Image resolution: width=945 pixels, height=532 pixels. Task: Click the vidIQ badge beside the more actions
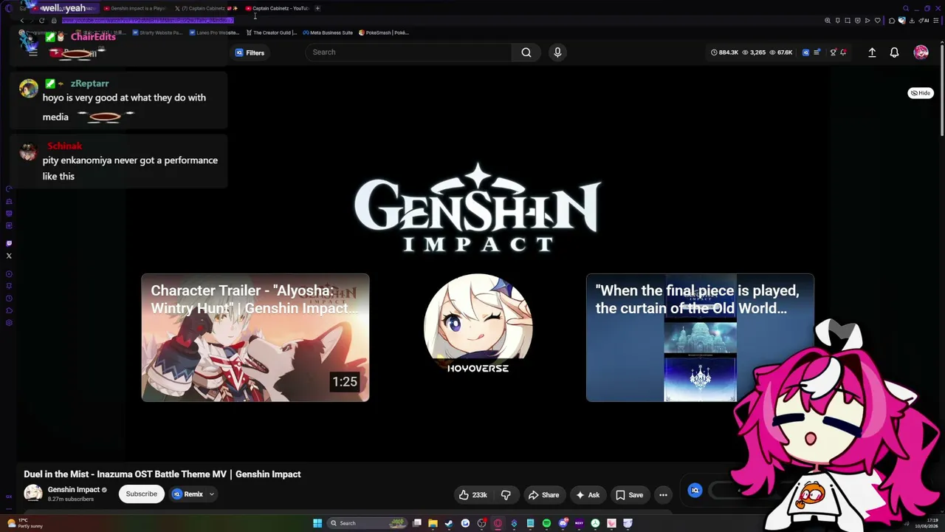point(695,490)
